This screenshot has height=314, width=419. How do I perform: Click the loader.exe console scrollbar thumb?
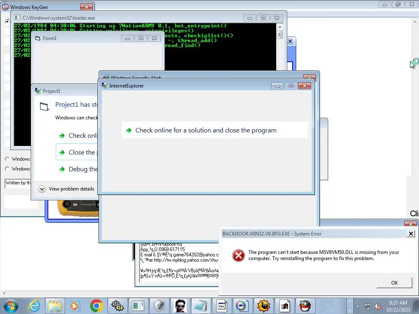280,35
